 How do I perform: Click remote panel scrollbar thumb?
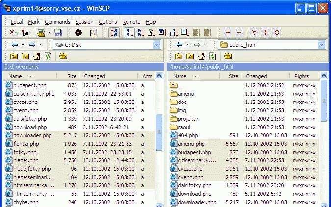pyautogui.click(x=324, y=101)
